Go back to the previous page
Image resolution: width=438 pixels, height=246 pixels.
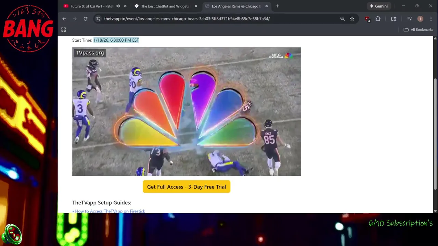(x=64, y=19)
